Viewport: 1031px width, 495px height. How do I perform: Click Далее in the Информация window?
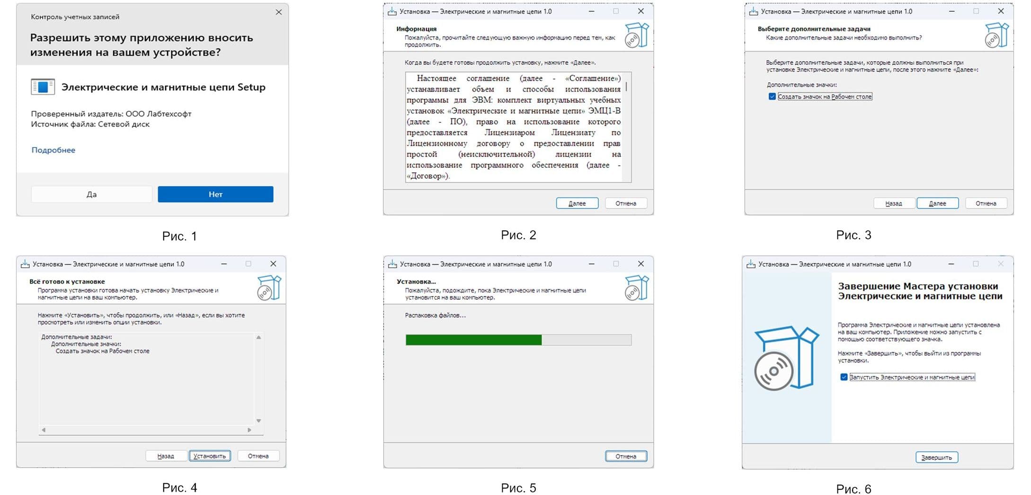[x=577, y=203]
